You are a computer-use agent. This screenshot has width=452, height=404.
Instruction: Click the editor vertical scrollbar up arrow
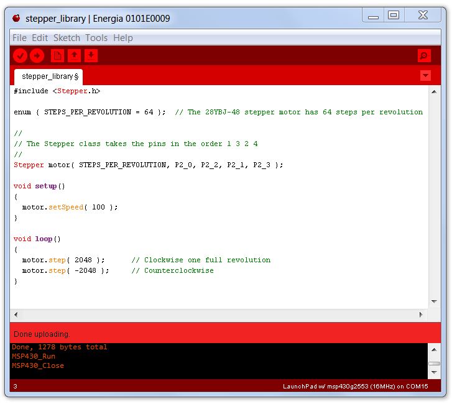click(434, 92)
